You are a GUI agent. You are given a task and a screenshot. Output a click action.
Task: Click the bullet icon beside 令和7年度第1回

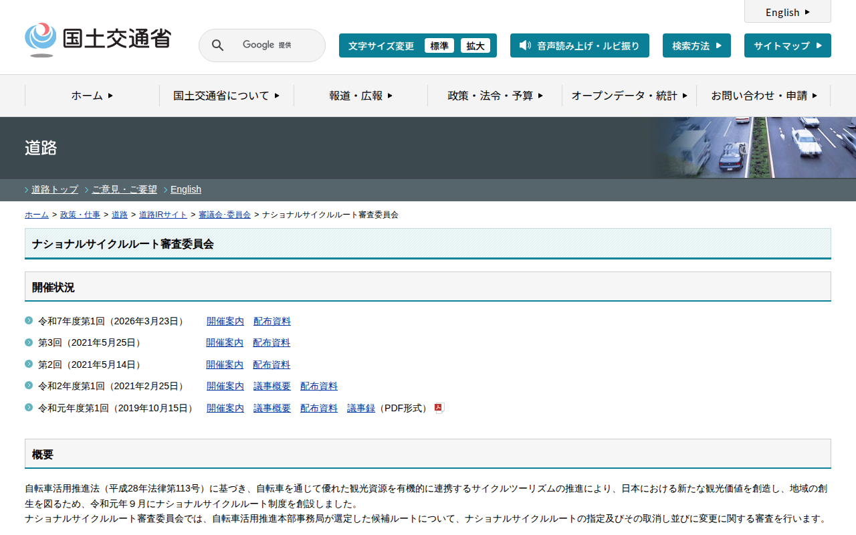tap(29, 321)
